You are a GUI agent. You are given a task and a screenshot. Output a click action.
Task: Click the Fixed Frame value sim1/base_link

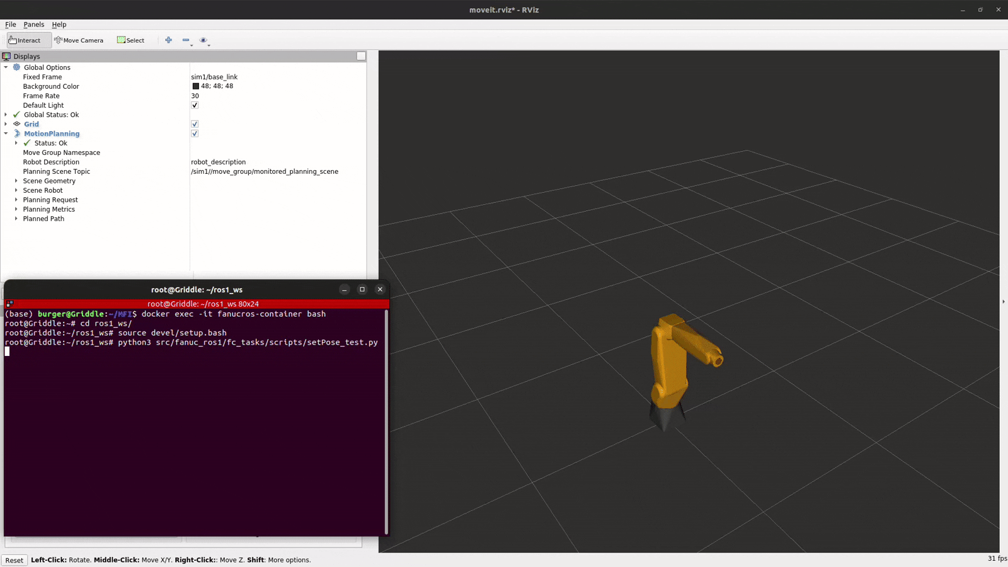click(x=214, y=77)
